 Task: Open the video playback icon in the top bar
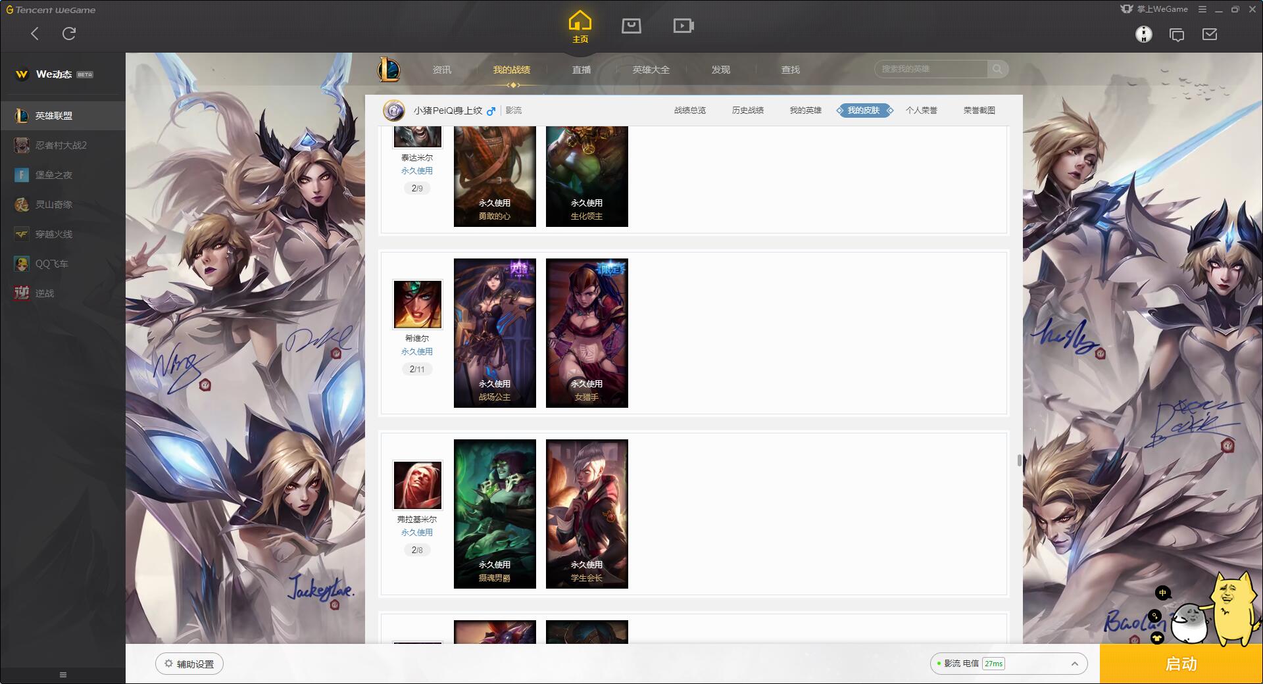(x=683, y=26)
